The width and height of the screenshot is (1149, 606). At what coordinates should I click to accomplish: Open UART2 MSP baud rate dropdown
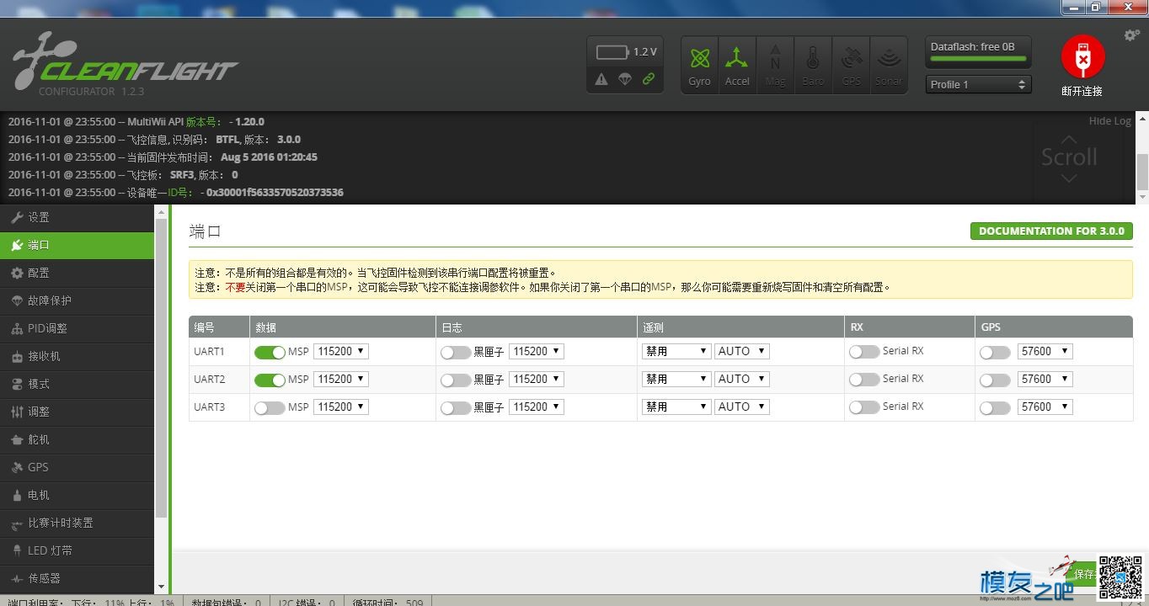click(x=341, y=380)
